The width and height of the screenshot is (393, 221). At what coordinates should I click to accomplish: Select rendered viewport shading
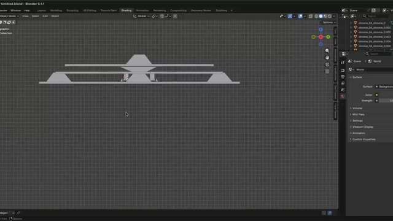tap(330, 17)
